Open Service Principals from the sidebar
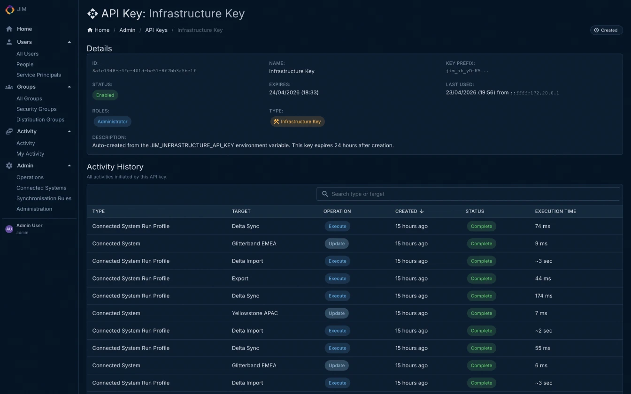 coord(38,75)
